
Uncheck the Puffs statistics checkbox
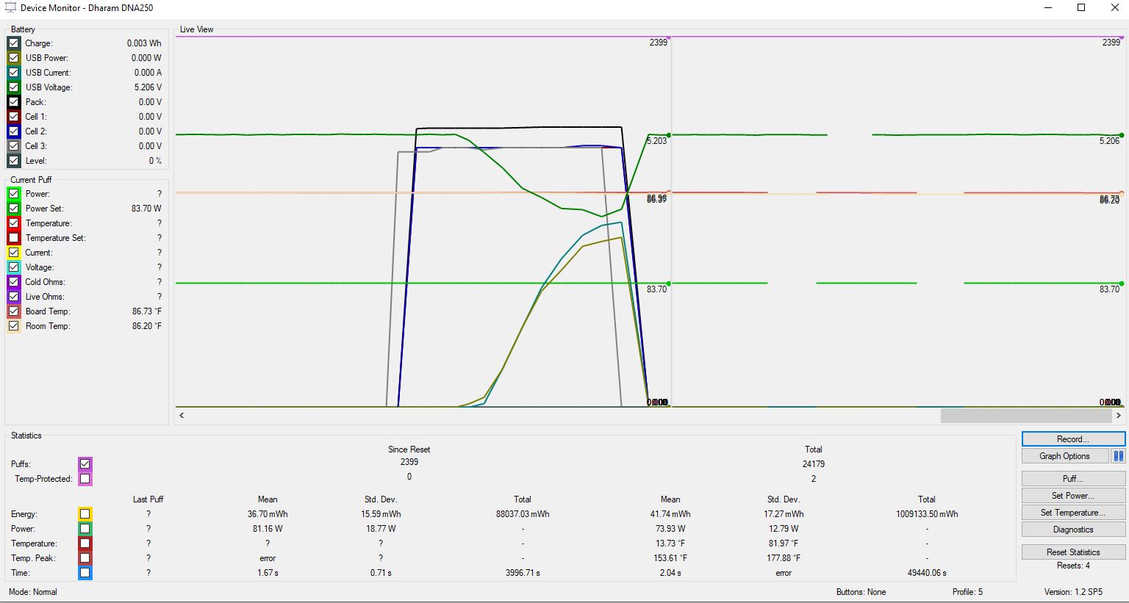point(85,464)
